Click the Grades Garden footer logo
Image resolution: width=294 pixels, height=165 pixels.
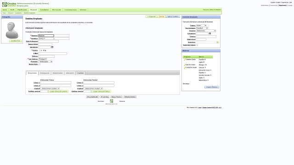(x=111, y=101)
